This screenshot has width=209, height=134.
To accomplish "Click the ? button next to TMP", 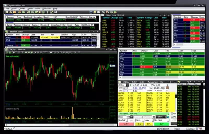I will 165,117.
